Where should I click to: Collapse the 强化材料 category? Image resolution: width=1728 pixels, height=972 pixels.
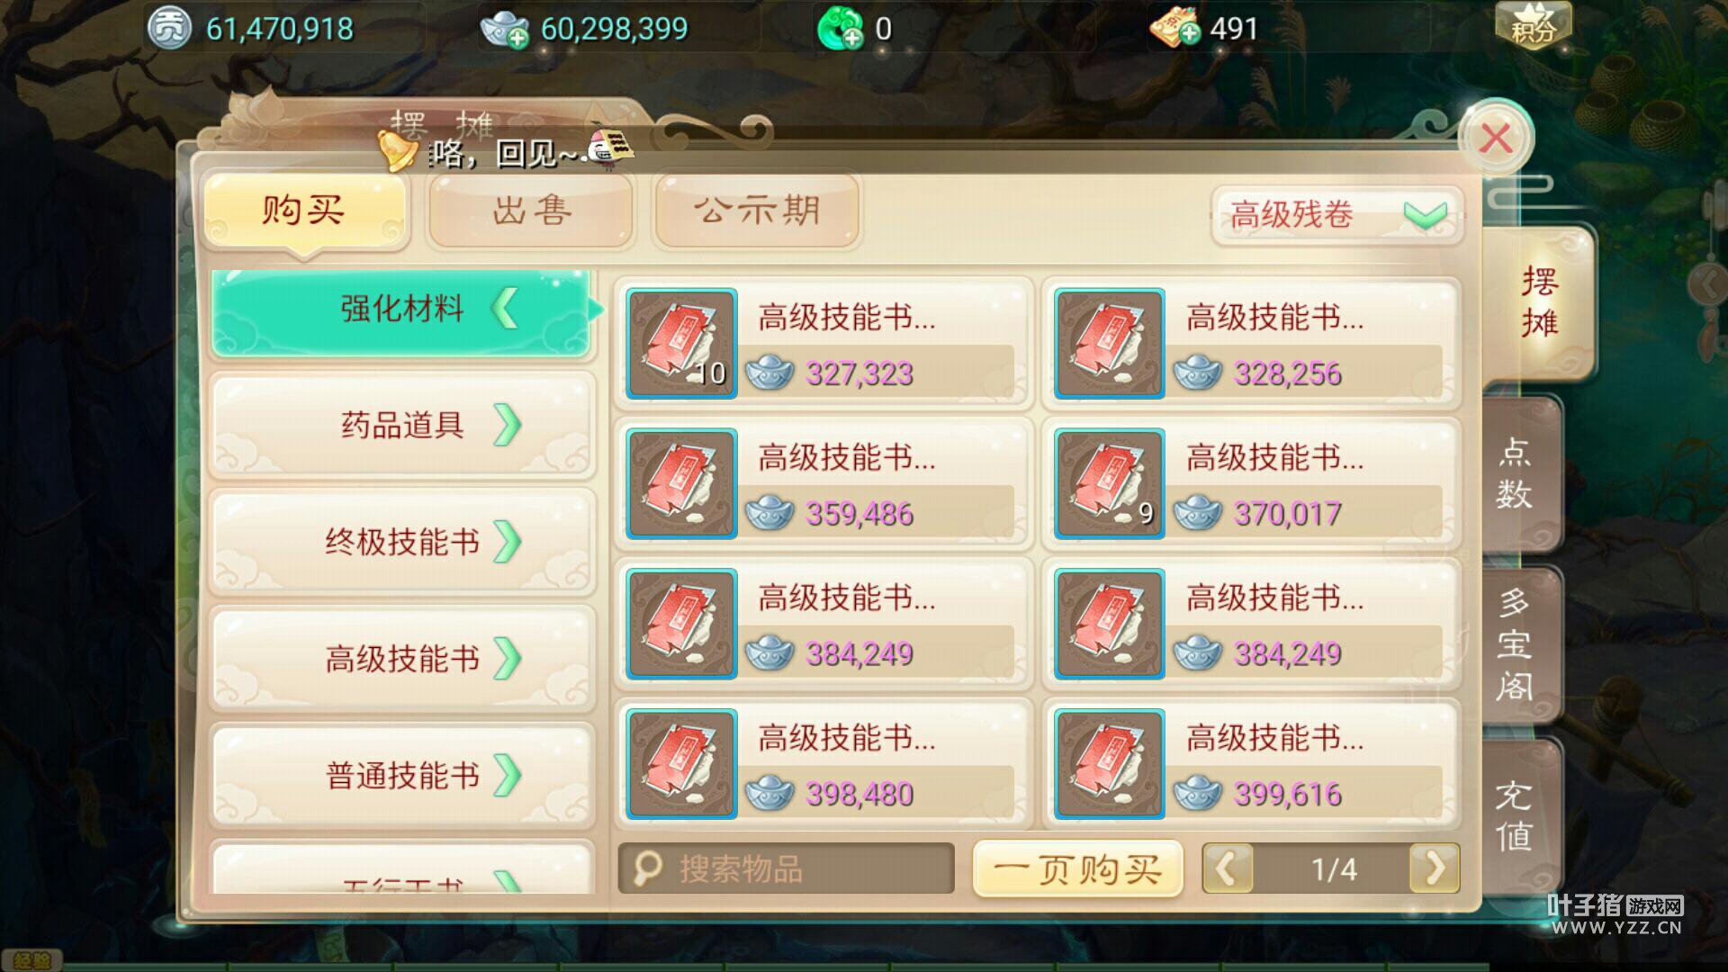(402, 310)
